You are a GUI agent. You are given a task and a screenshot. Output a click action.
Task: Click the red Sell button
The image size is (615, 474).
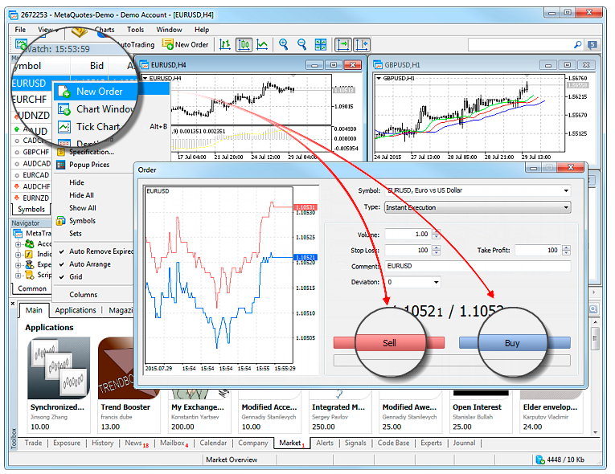(389, 342)
